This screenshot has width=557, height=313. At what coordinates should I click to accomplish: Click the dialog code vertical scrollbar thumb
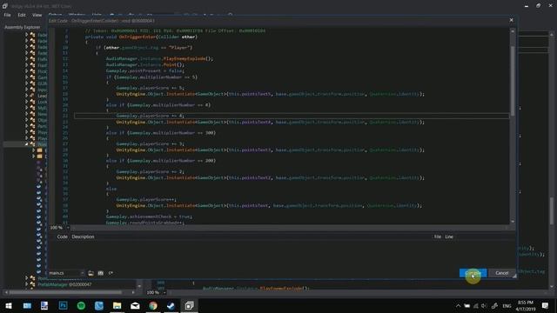513,80
